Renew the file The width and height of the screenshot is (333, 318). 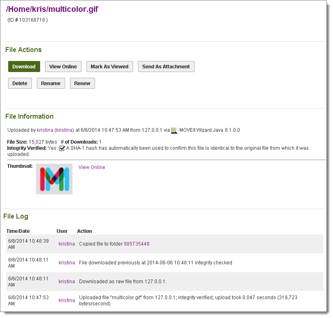(82, 83)
